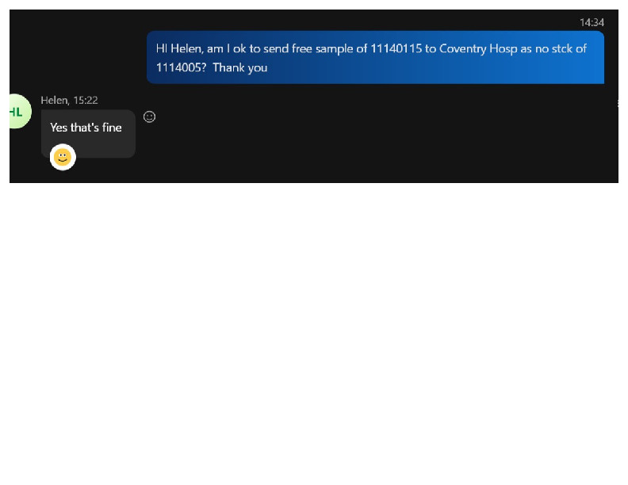Click the sender name 'Helen' above reply
Image resolution: width=628 pixels, height=485 pixels.
coord(54,101)
